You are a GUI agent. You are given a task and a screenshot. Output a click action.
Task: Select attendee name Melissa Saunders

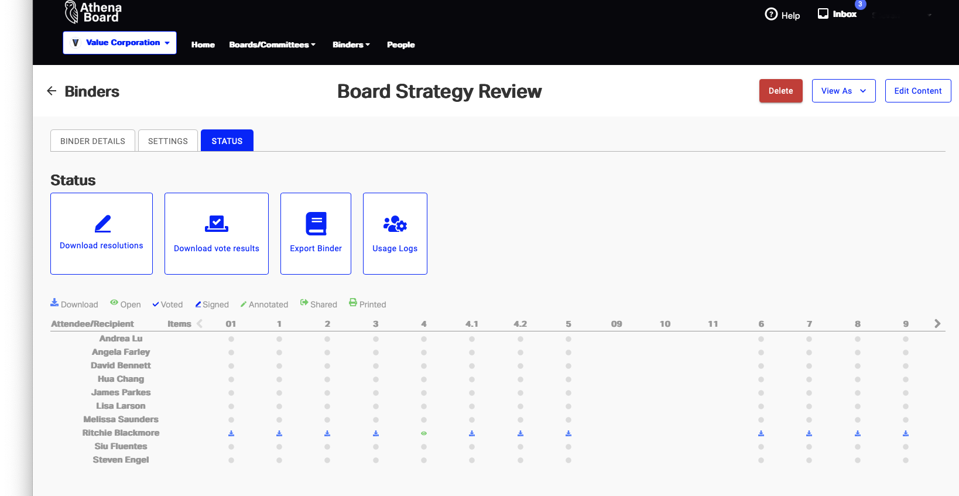tap(121, 419)
